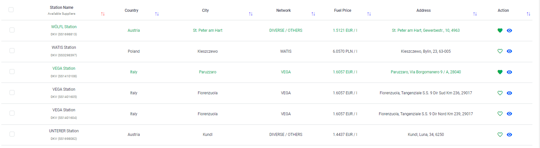Sort table by Fuel Price arrows
This screenshot has height=148, width=540.
[x=369, y=14]
